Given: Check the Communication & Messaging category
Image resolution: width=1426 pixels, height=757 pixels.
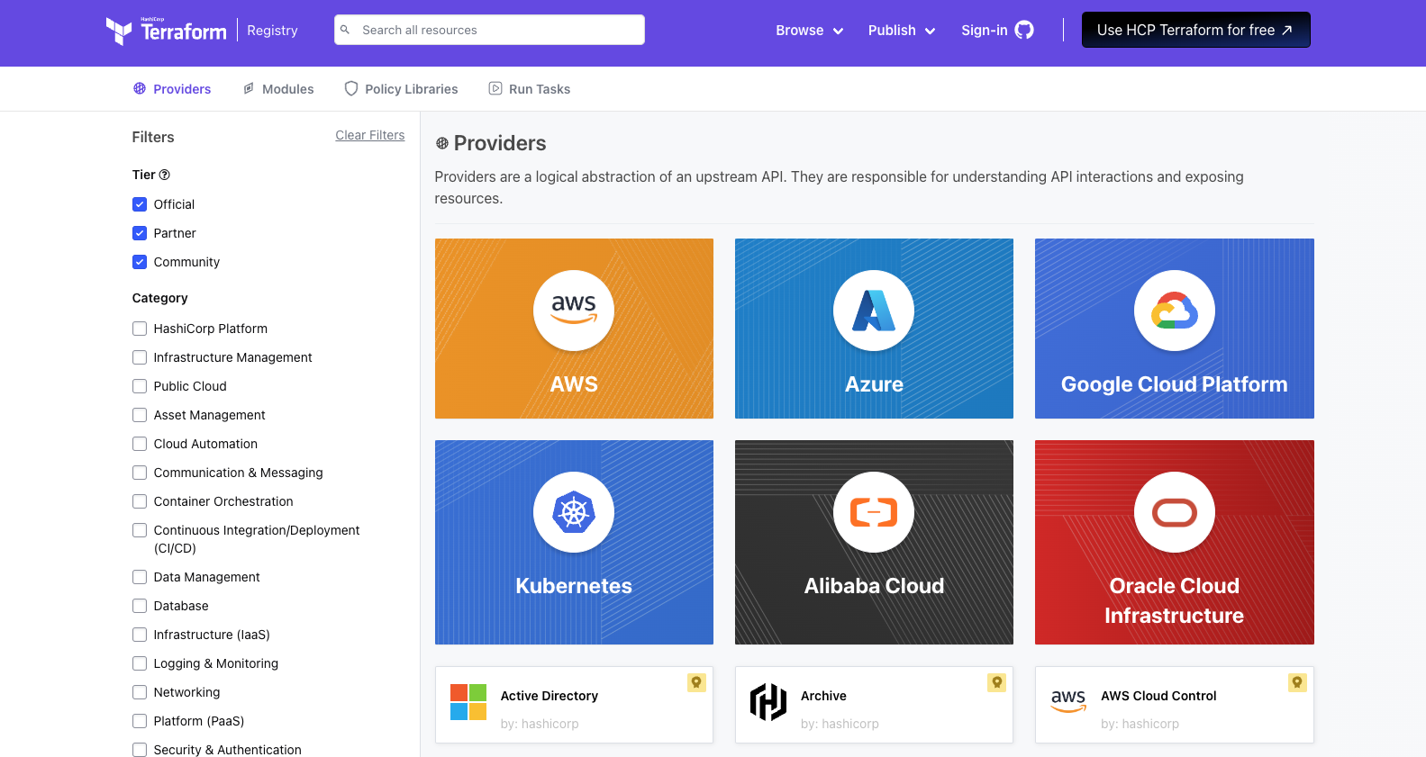Looking at the screenshot, I should [140, 473].
